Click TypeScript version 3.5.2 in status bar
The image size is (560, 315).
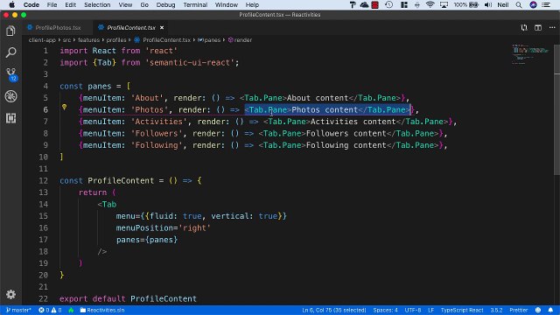[496, 310]
